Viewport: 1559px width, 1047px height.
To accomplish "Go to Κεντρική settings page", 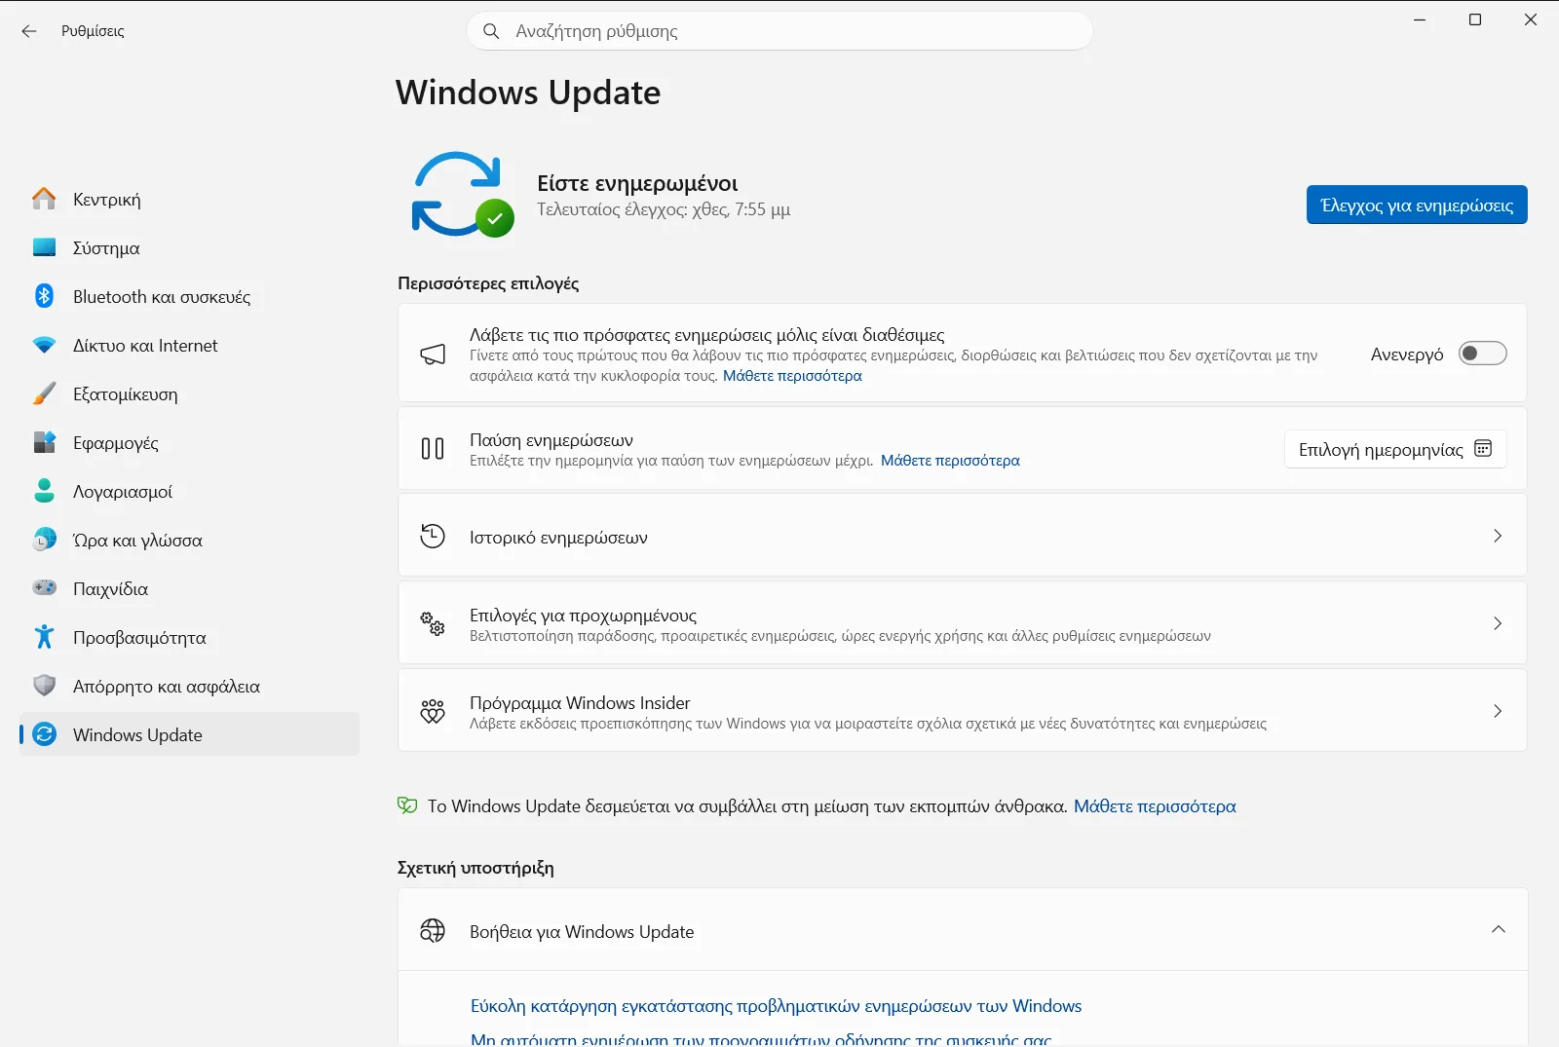I will pos(189,199).
